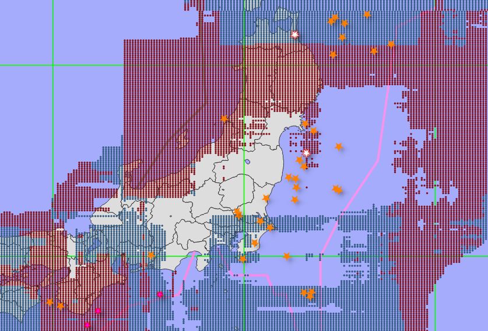Image resolution: width=488 pixels, height=331 pixels.
Task: Select the magenta burst marker on the thin pink line
Action: (x=160, y=294)
